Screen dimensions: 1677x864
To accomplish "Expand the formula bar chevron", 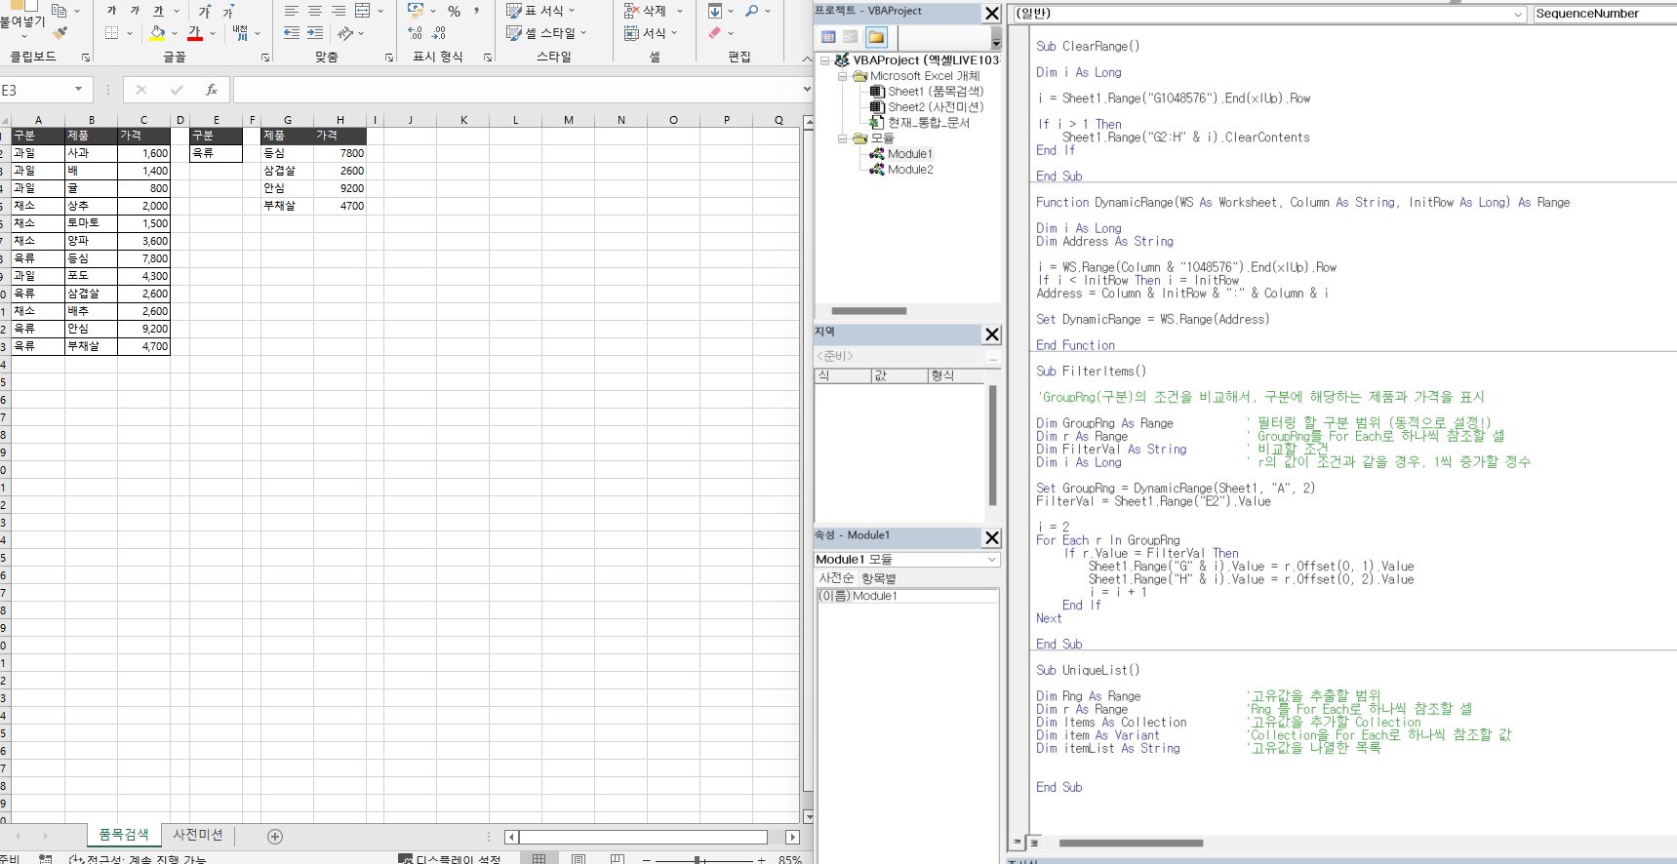I will 806,90.
